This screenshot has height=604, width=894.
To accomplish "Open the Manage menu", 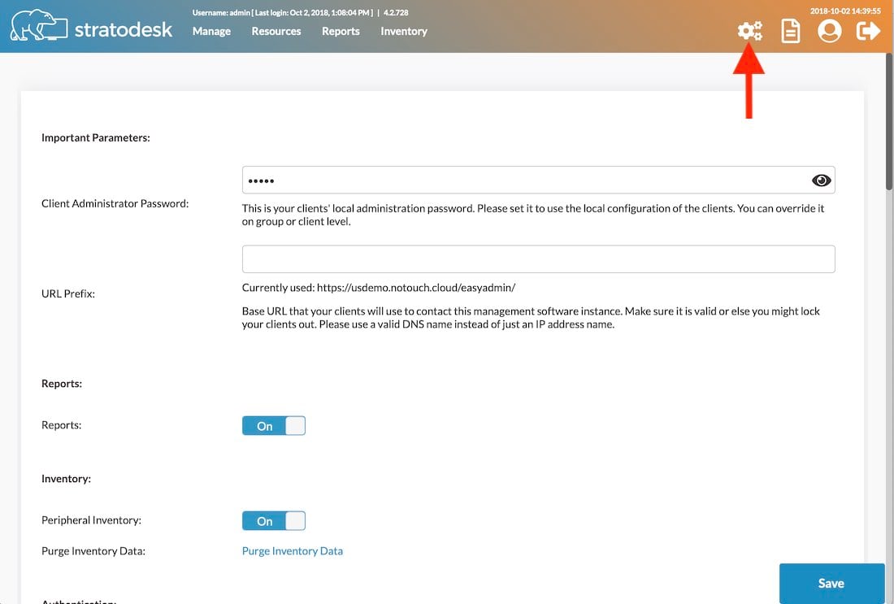I will point(211,31).
